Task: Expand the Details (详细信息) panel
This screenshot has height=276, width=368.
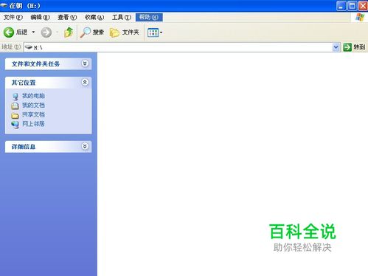Action: tap(85, 146)
